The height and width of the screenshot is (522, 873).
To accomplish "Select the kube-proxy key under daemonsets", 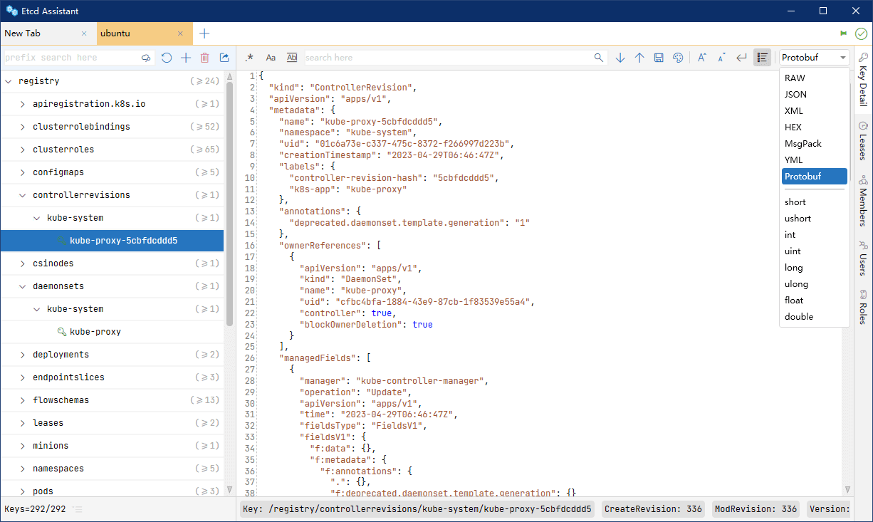I will tap(95, 332).
